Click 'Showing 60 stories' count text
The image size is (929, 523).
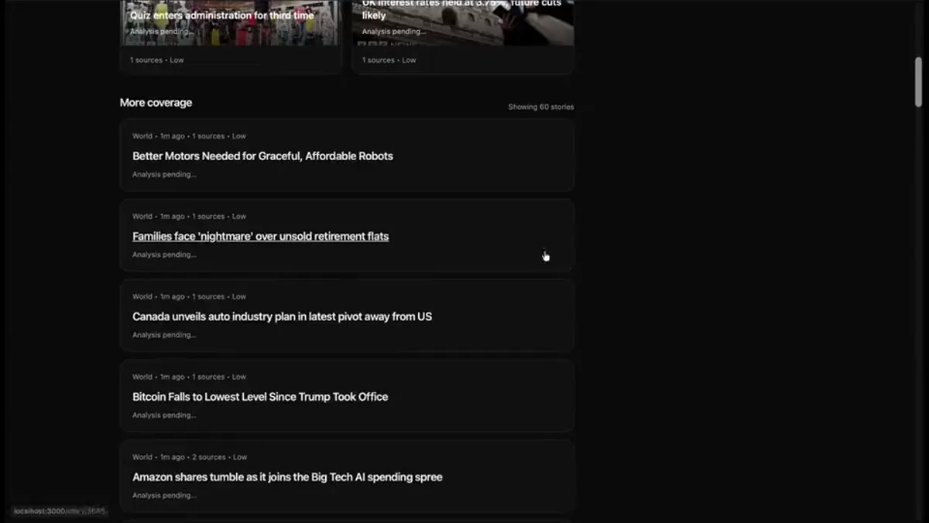(540, 107)
